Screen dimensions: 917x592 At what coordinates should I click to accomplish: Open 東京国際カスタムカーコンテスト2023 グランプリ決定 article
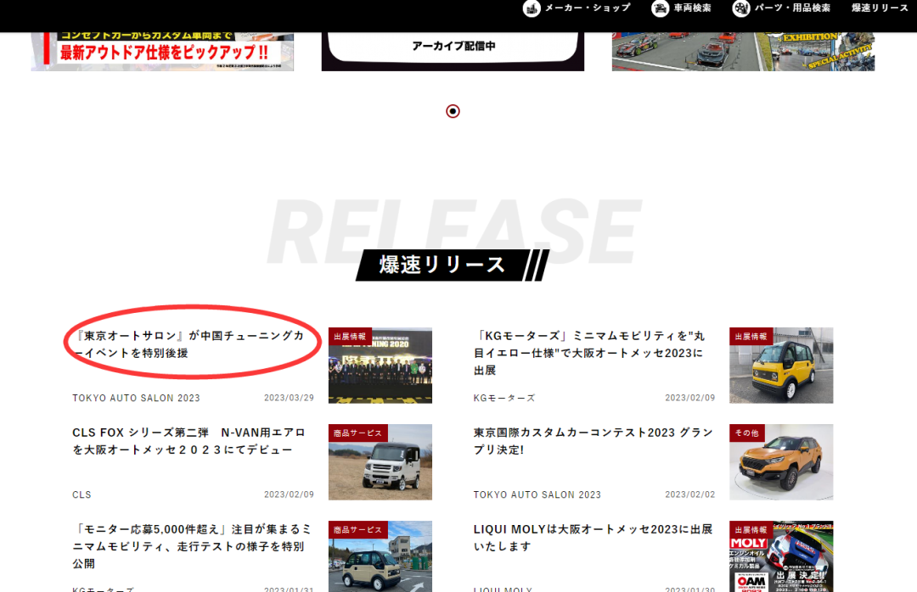593,441
